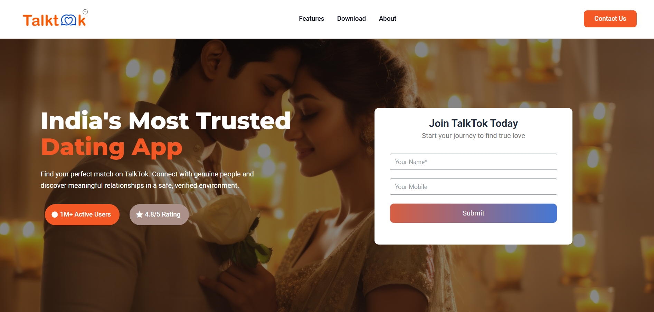Screen dimensions: 654x312
Task: Focus the Your Name input field
Action: (x=473, y=162)
